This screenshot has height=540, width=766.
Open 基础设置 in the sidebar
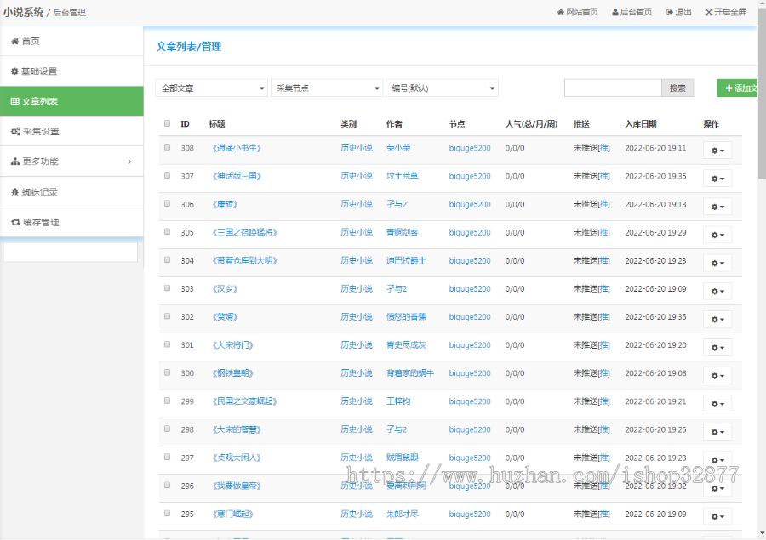[71, 71]
